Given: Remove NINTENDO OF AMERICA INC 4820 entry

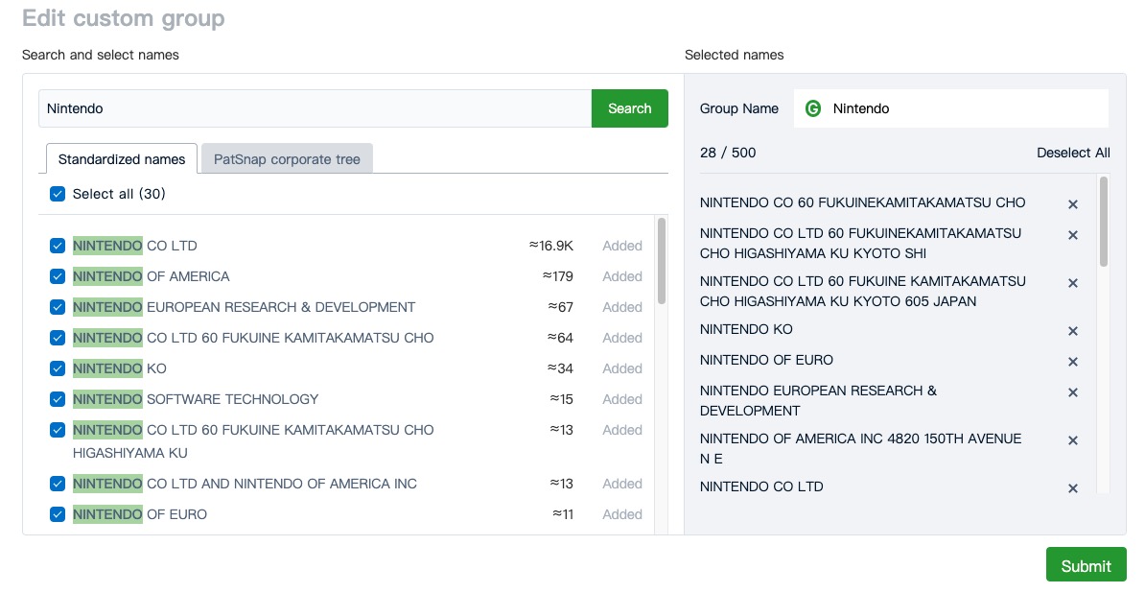Looking at the screenshot, I should click(1073, 440).
